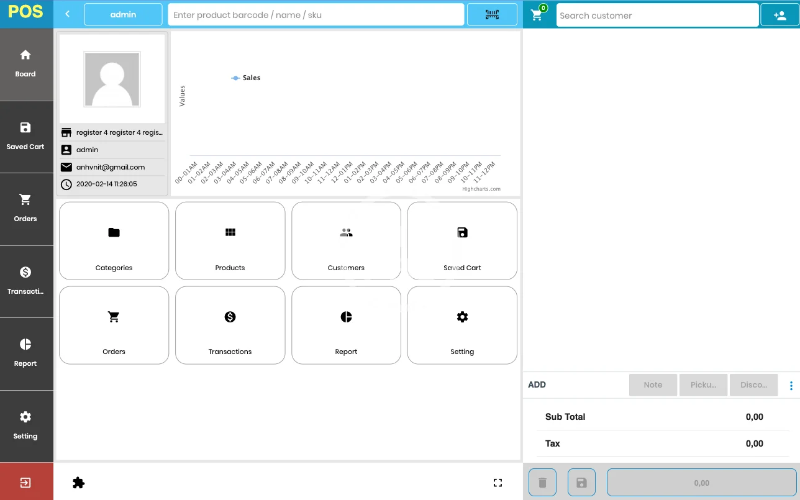The height and width of the screenshot is (500, 800).
Task: Open the Categories tile
Action: pyautogui.click(x=114, y=241)
